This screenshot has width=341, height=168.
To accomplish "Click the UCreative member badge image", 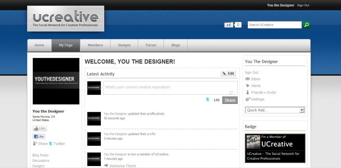I will pyautogui.click(x=275, y=148).
